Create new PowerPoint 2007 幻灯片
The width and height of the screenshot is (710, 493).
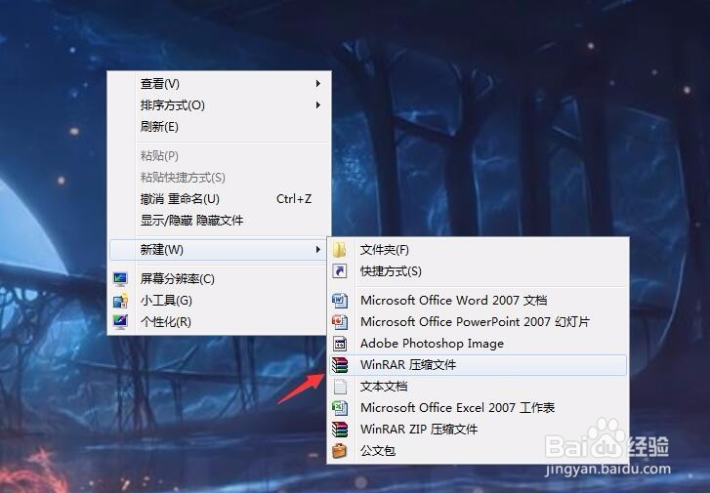pos(479,322)
